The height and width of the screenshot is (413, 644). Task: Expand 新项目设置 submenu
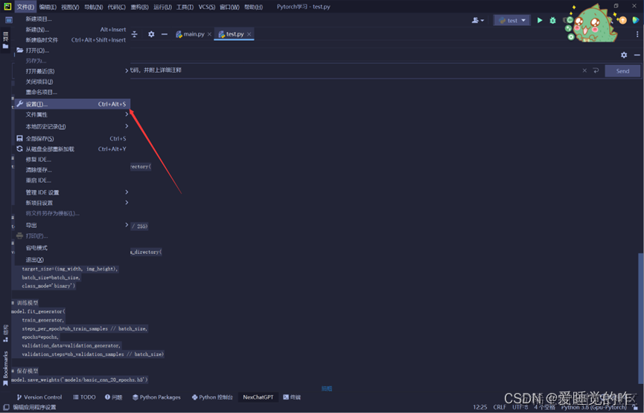point(72,203)
